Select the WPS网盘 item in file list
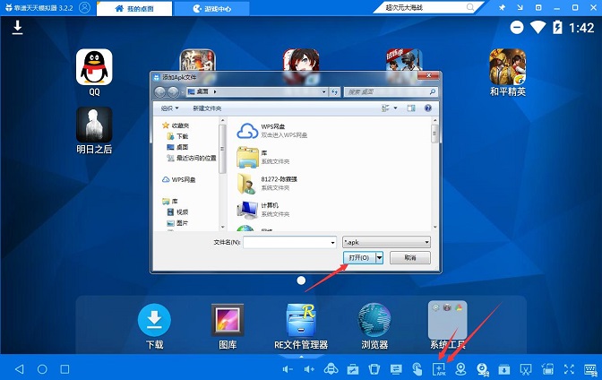 [272, 131]
